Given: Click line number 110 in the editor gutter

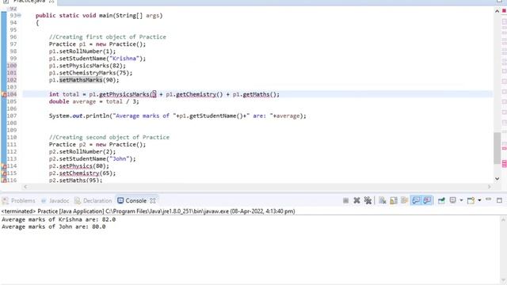Looking at the screenshot, I should coord(12,137).
